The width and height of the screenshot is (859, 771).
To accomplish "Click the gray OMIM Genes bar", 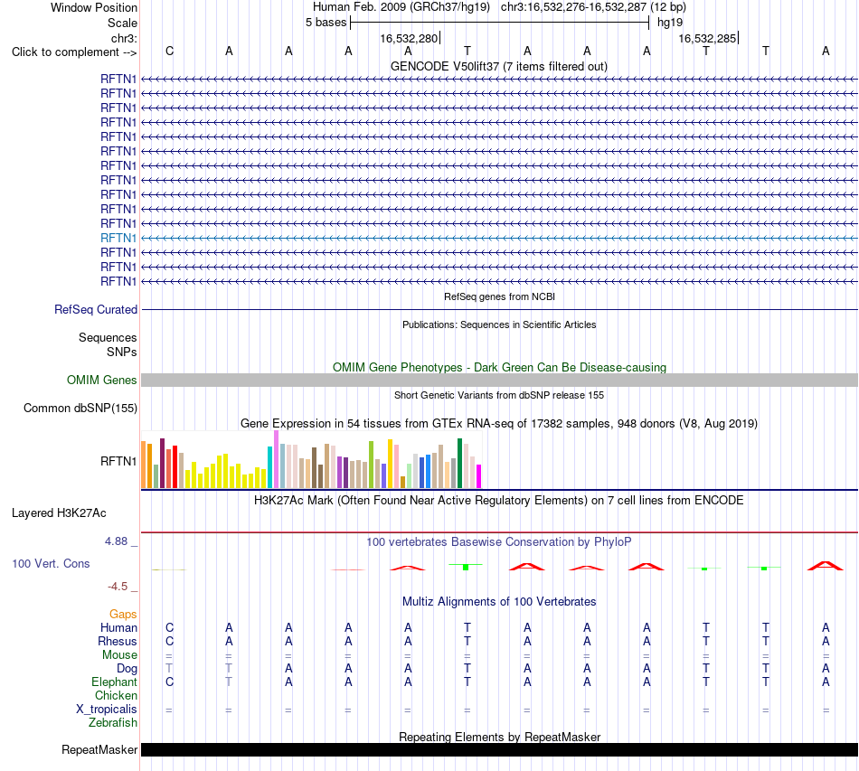I will coord(499,380).
